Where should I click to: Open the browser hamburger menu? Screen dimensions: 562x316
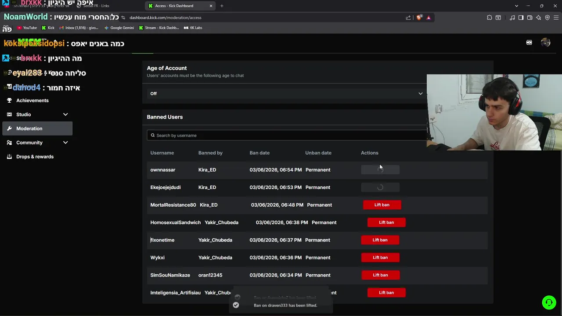tap(556, 18)
